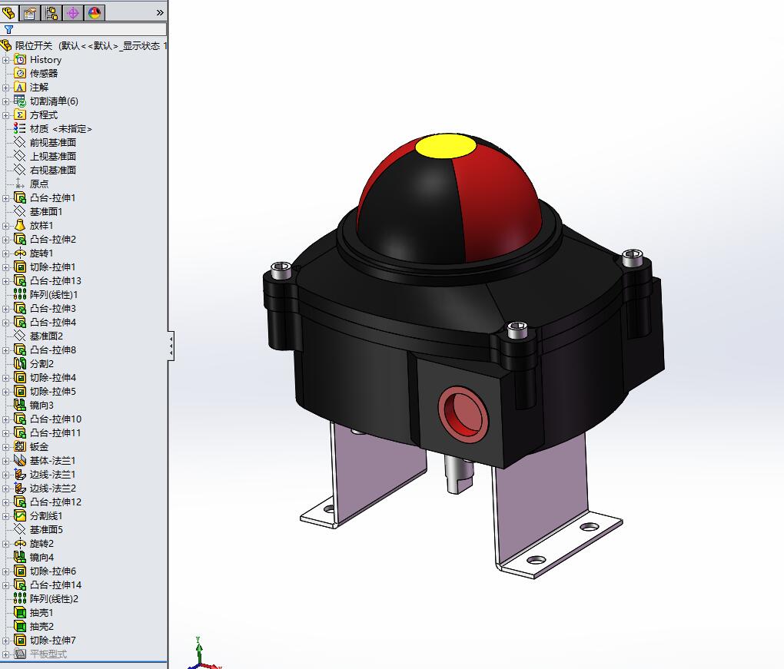Select the 抽壳2 shell icon
Image resolution: width=784 pixels, height=669 pixels.
(20, 627)
